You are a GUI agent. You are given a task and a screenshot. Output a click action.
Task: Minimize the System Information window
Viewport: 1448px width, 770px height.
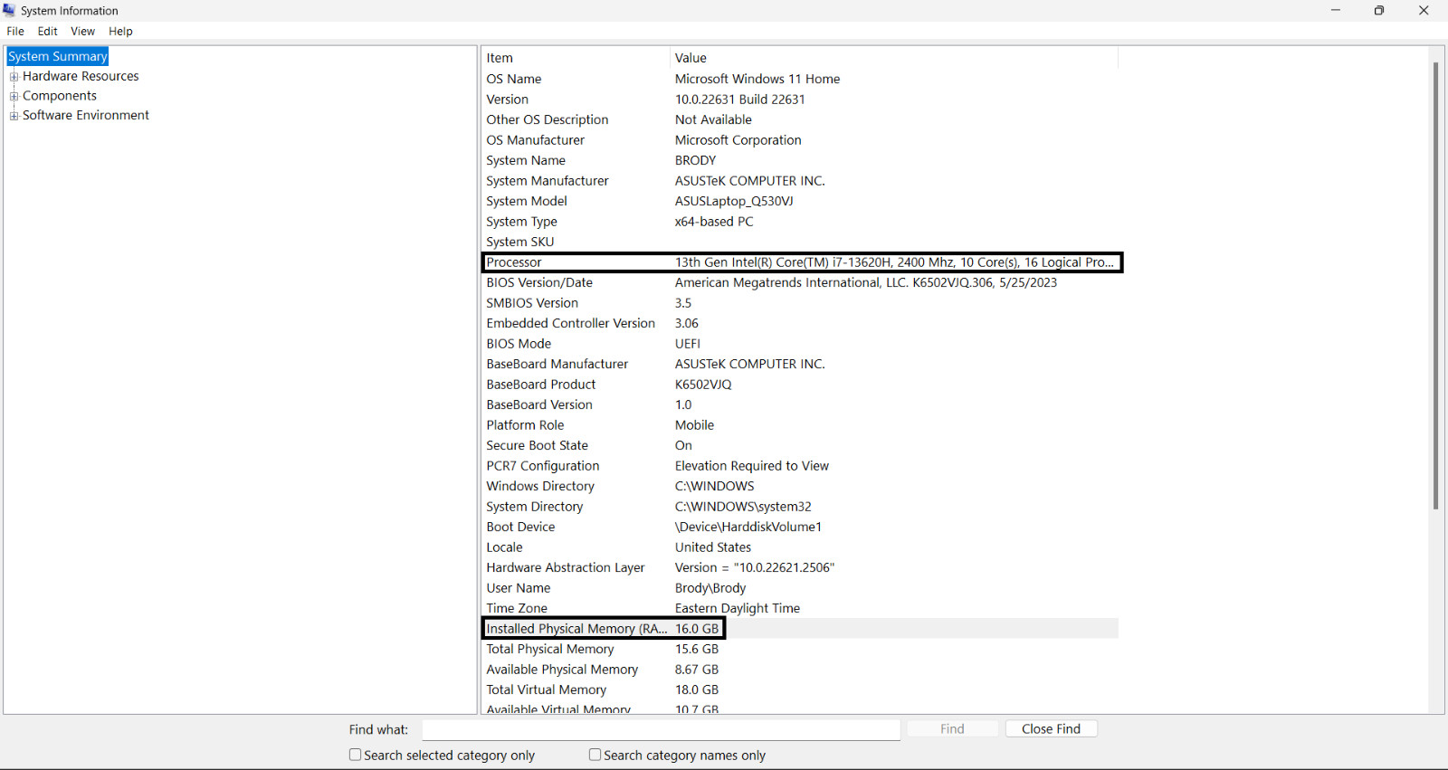pos(1335,10)
